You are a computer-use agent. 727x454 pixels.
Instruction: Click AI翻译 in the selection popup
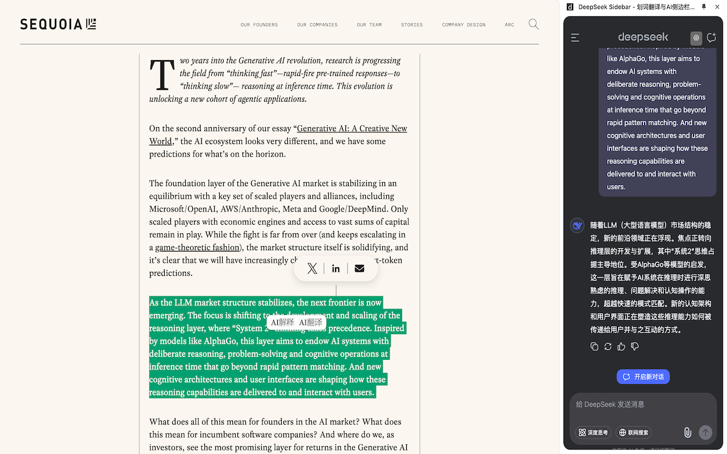[x=311, y=322]
